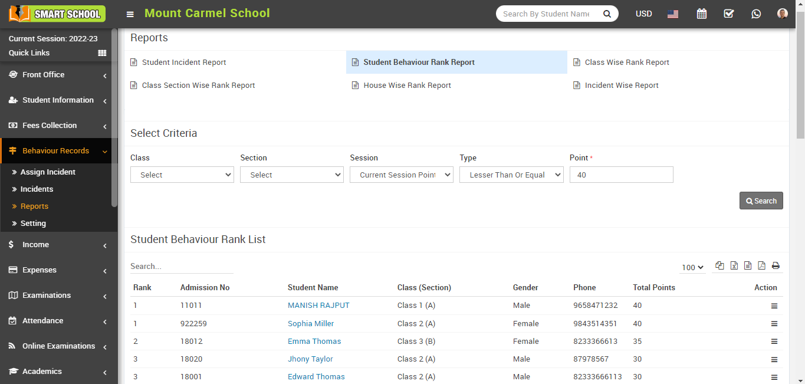Click the Point input field
Viewport: 805px width, 384px height.
click(621, 175)
